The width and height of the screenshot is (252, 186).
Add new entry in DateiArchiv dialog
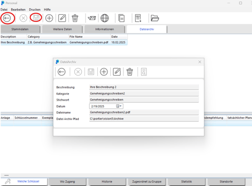click(x=104, y=72)
